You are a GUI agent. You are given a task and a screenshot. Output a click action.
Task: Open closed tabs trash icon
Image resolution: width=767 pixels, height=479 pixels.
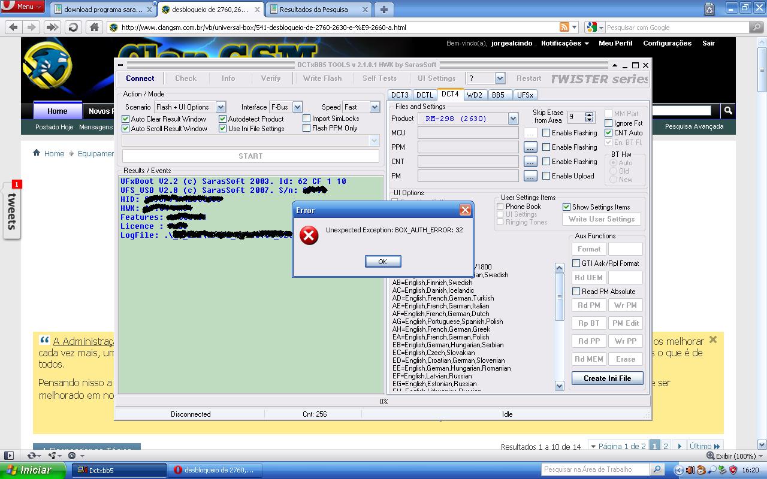(x=709, y=9)
